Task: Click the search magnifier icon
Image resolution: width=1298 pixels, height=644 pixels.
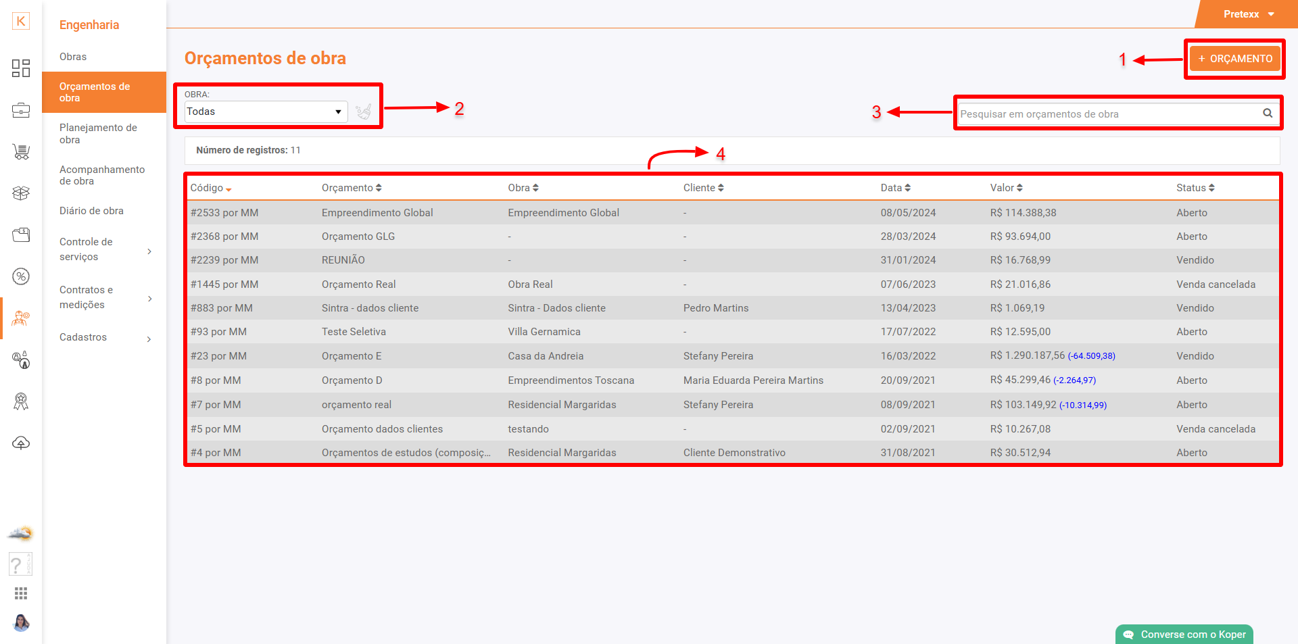Action: coord(1268,114)
